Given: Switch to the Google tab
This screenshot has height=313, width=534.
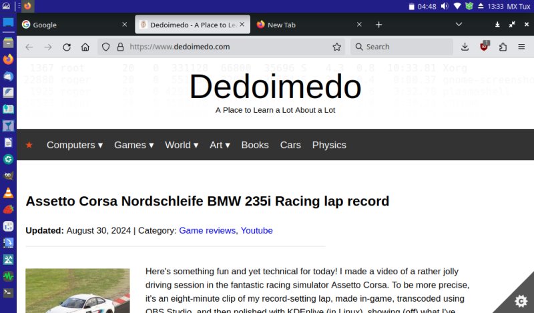Looking at the screenshot, I should tap(70, 25).
